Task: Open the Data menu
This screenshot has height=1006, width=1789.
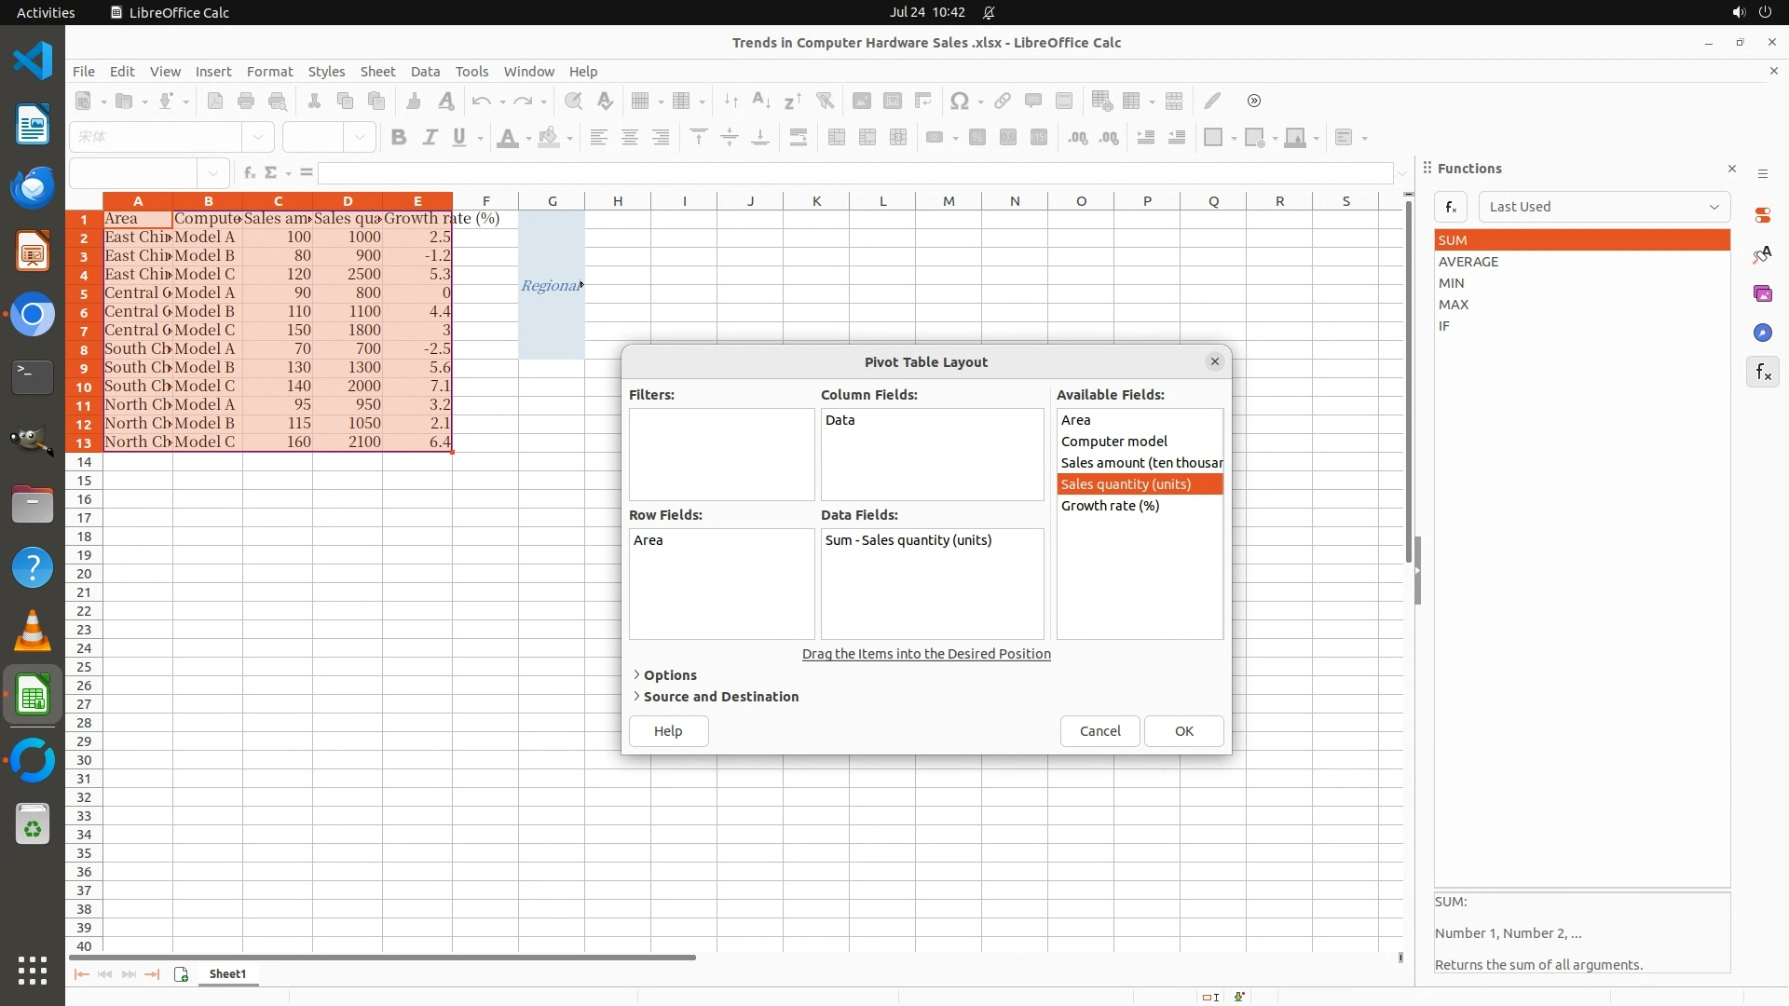Action: [x=425, y=72]
